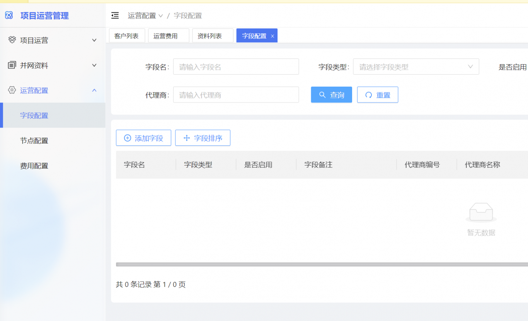Click the 字段排序 button
The image size is (528, 321).
pyautogui.click(x=203, y=138)
